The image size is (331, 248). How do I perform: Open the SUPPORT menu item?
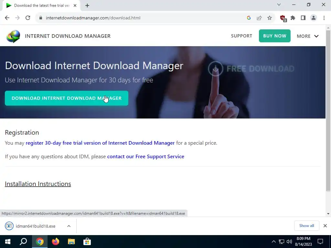pos(241,36)
